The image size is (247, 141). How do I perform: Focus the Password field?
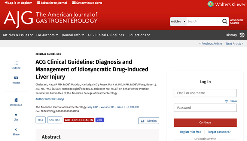point(205,108)
